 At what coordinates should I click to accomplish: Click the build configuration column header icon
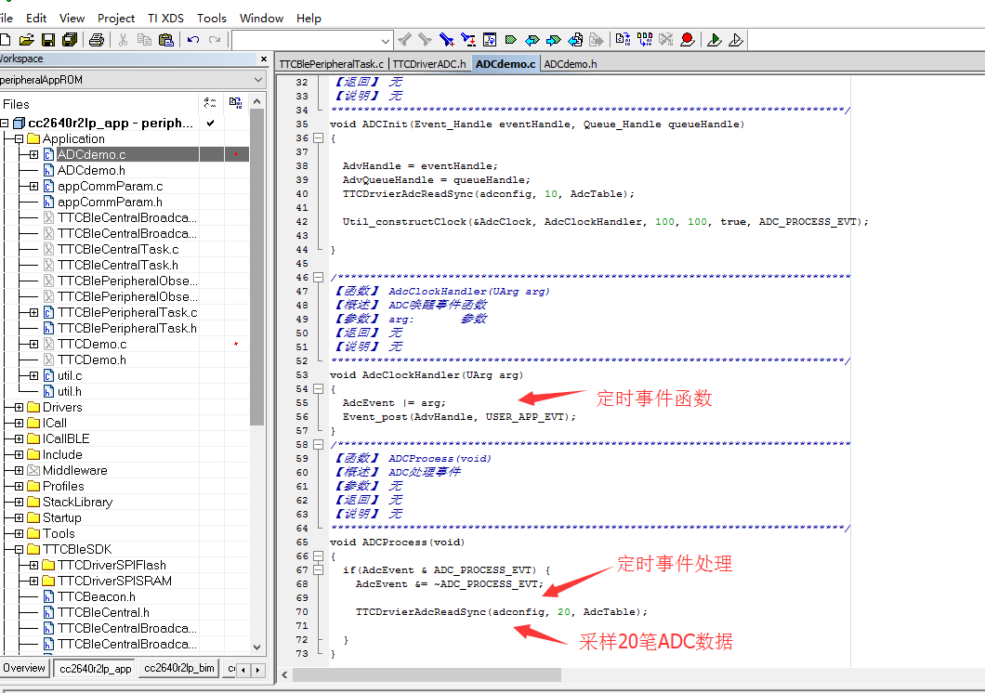[x=210, y=103]
